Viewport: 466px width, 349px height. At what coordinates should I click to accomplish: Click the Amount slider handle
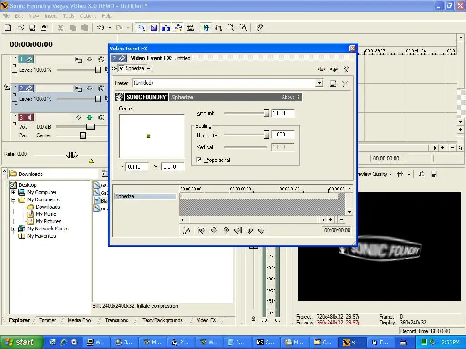click(x=267, y=113)
